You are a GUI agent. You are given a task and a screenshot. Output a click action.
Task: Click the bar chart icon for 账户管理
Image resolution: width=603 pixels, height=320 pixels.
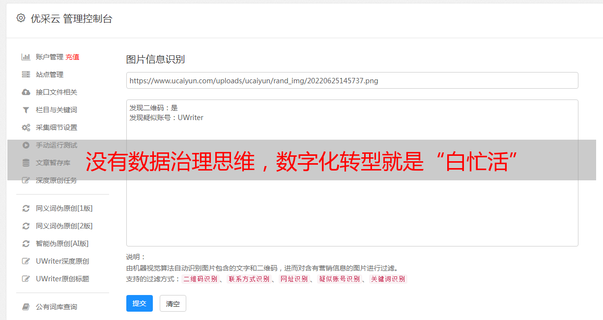[26, 57]
